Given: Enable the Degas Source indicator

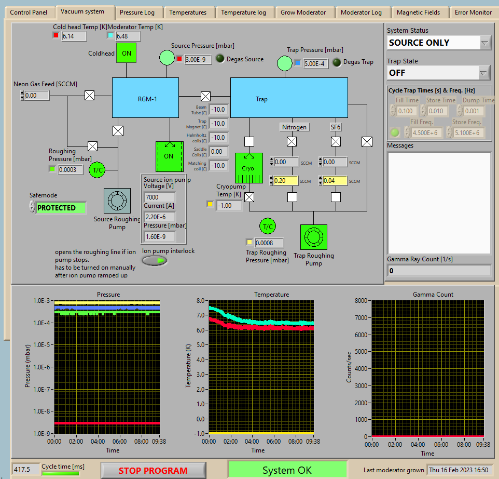Looking at the screenshot, I should [x=220, y=59].
